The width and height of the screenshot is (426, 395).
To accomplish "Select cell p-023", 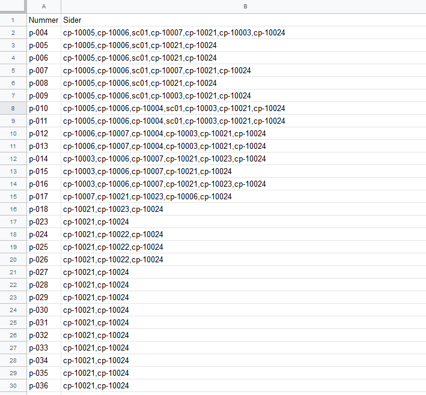I will pyautogui.click(x=44, y=222).
